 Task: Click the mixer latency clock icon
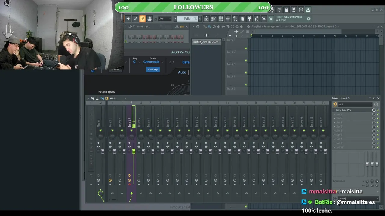click(376, 104)
